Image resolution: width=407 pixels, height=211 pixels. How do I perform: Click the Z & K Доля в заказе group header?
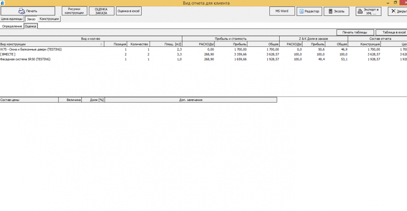pyautogui.click(x=313, y=39)
